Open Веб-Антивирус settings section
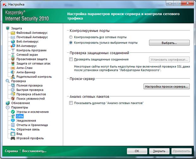This screenshot has width=196, height=159. pyautogui.click(x=27, y=41)
